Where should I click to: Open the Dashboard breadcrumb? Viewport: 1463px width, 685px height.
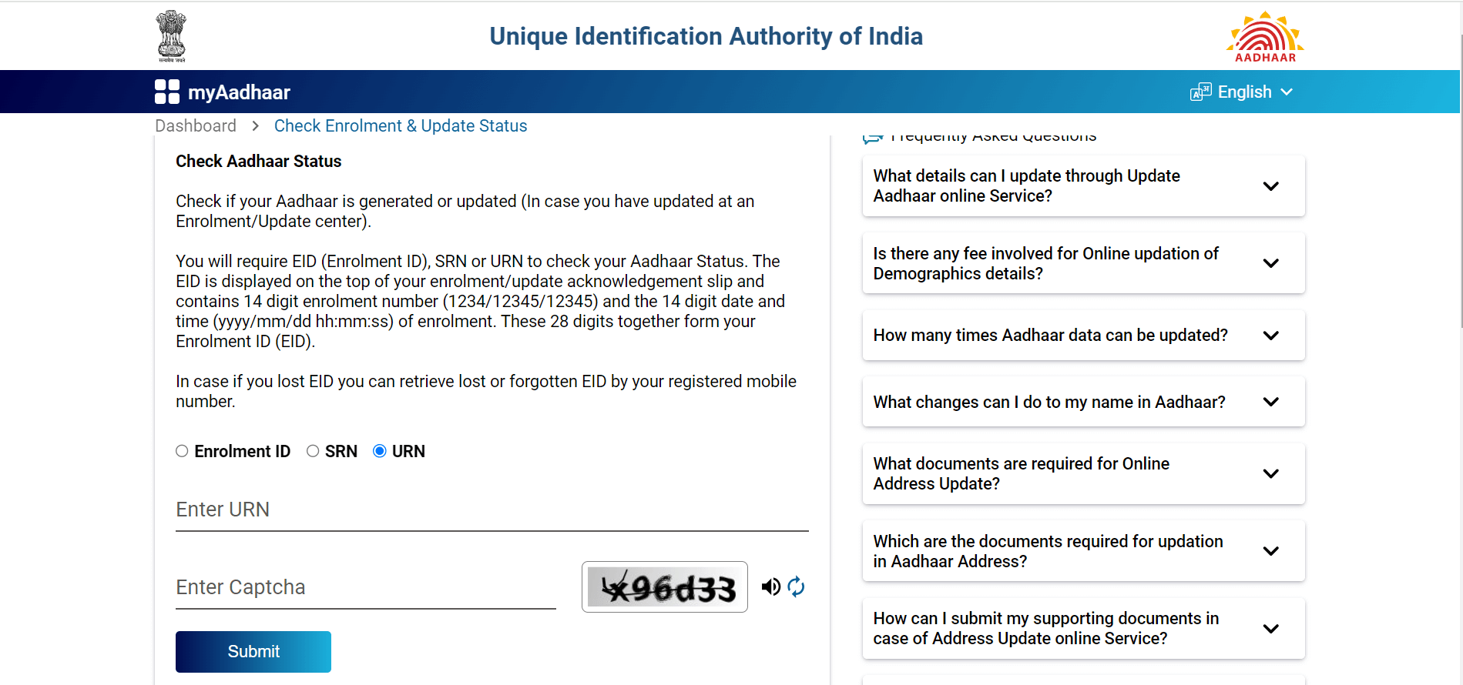(195, 125)
